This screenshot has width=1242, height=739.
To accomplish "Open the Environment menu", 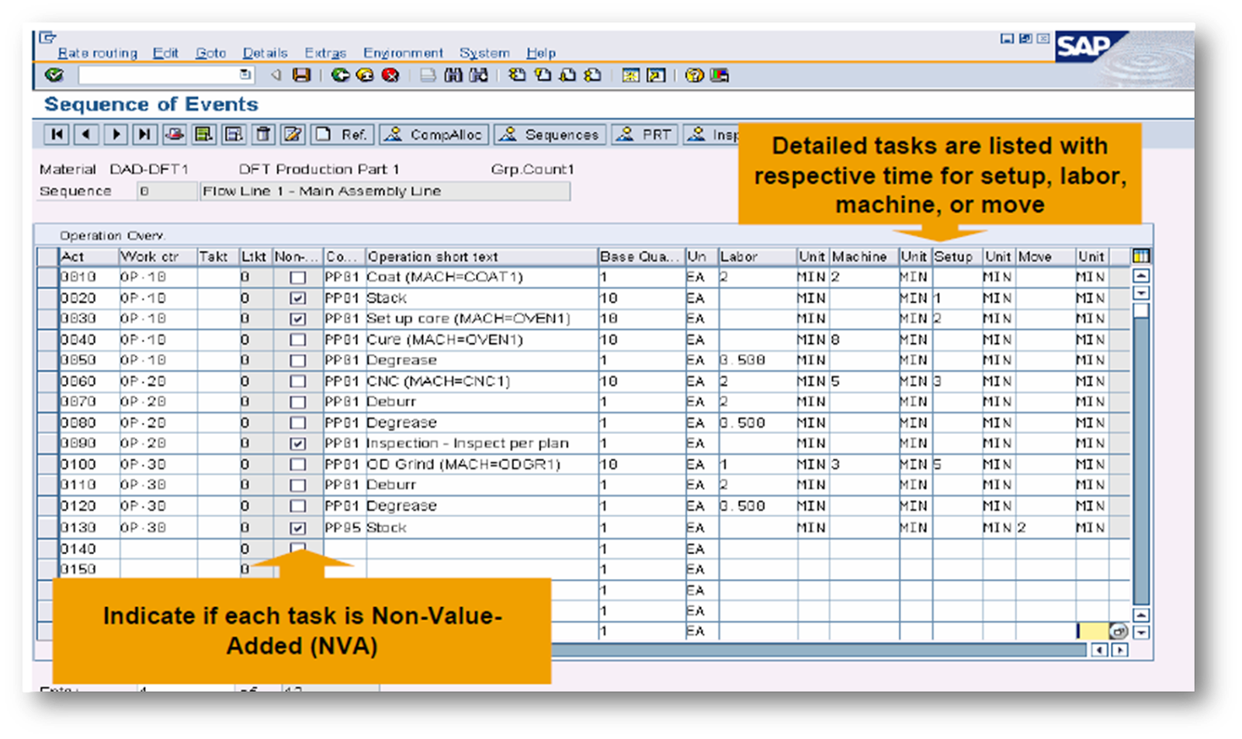I will 403,53.
